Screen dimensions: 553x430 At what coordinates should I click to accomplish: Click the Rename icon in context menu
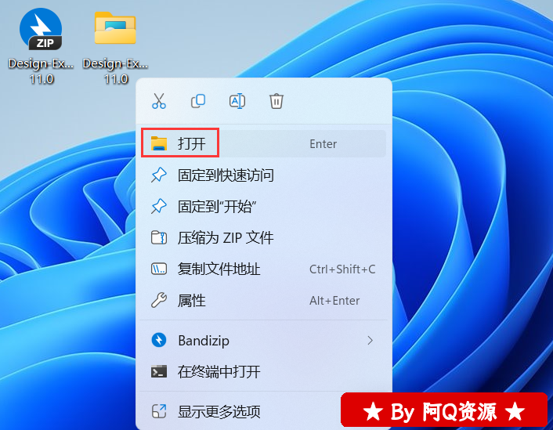point(237,101)
